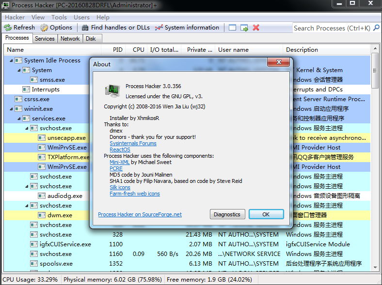Click Physical memory 6.02 GB status entry
This screenshot has height=285, width=382.
[x=112, y=280]
